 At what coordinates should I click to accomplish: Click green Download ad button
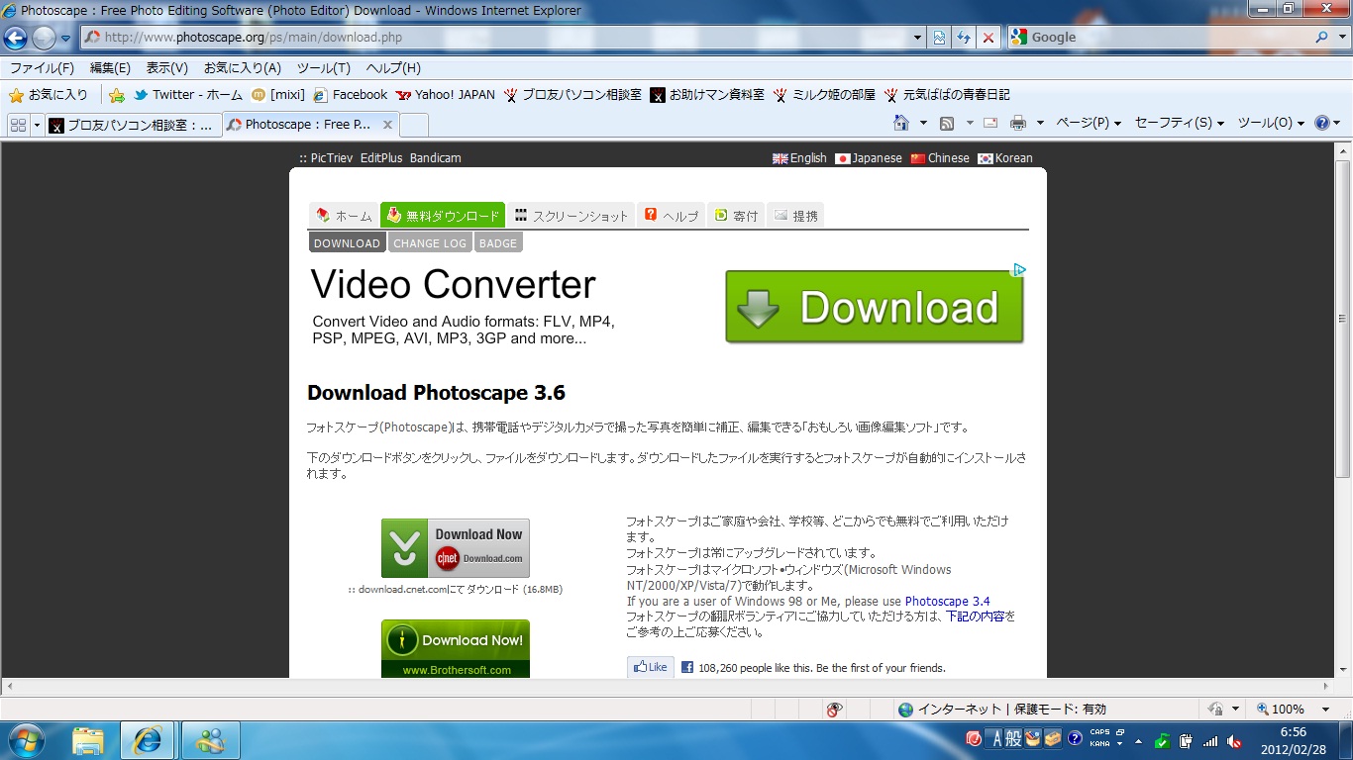[x=875, y=307]
